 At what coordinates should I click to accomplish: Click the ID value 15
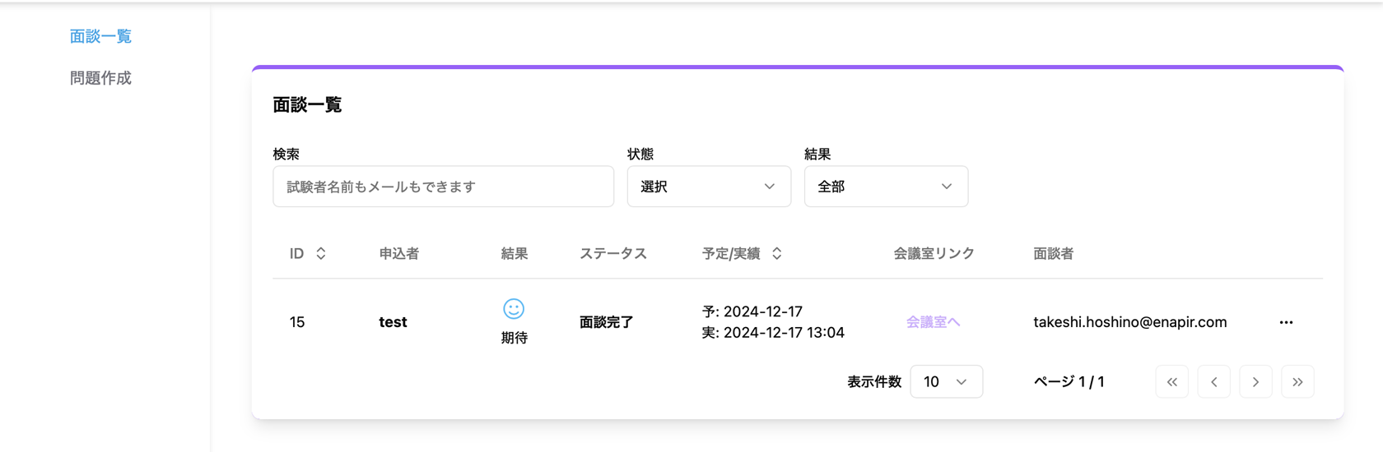coord(297,322)
